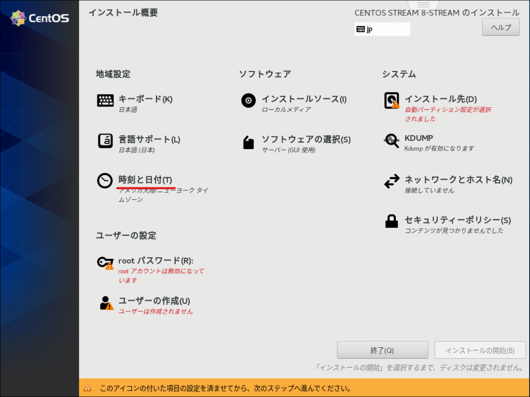Open ソフトウェアの選択(S) screen
The image size is (530, 397).
[306, 139]
